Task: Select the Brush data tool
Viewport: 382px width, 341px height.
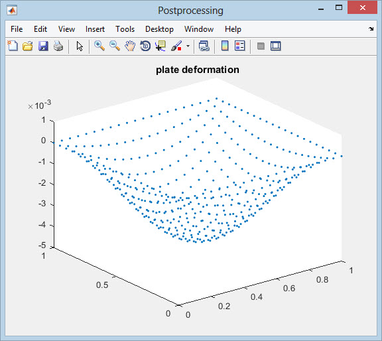Action: pyautogui.click(x=176, y=46)
